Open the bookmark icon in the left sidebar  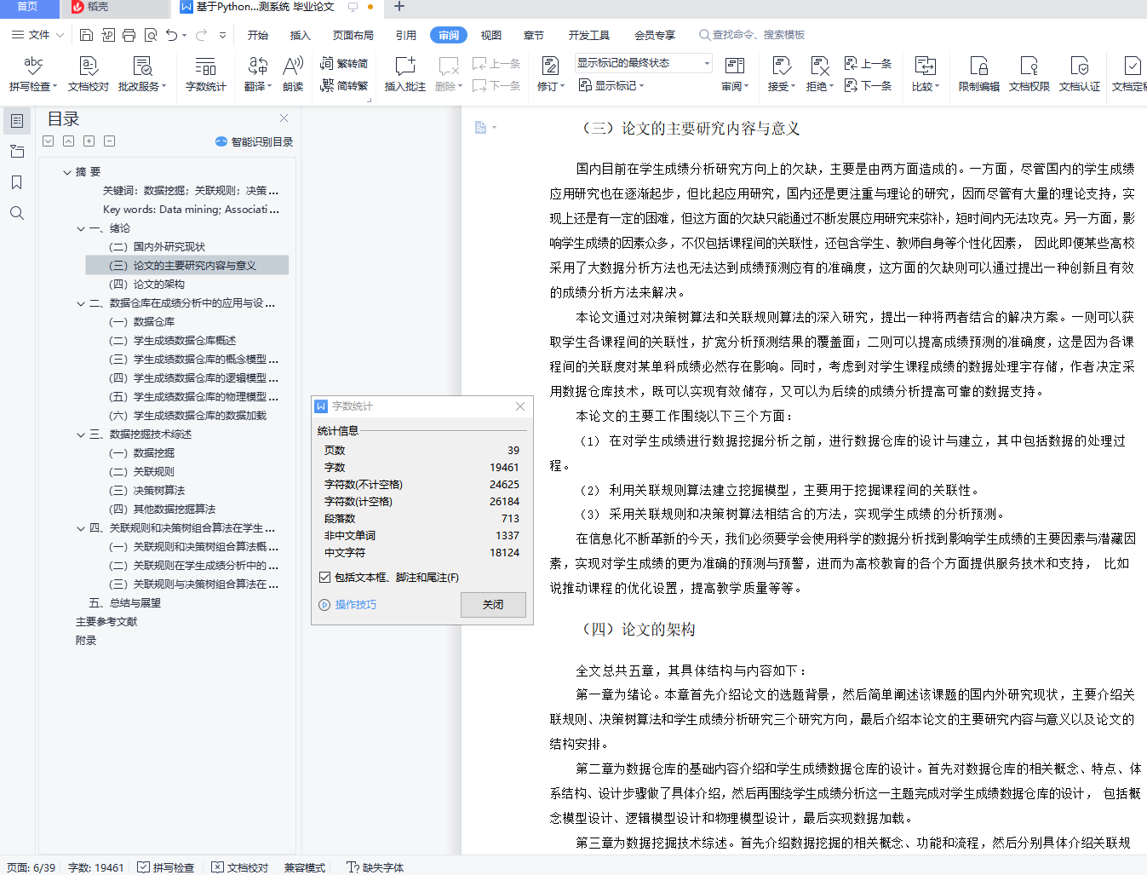tap(17, 182)
